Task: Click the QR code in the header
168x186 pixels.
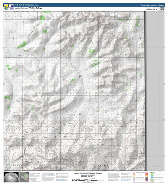Action: [x=162, y=9]
